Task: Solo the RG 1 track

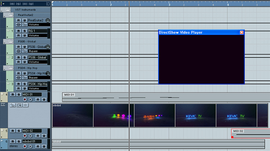Action: 24,31
